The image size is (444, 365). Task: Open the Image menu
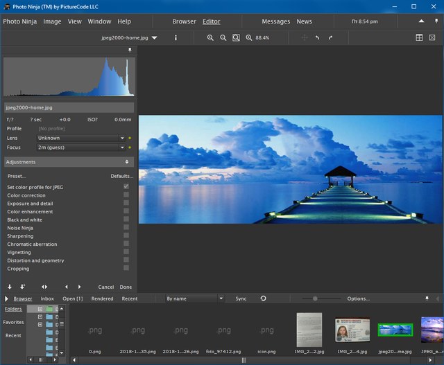tap(52, 21)
